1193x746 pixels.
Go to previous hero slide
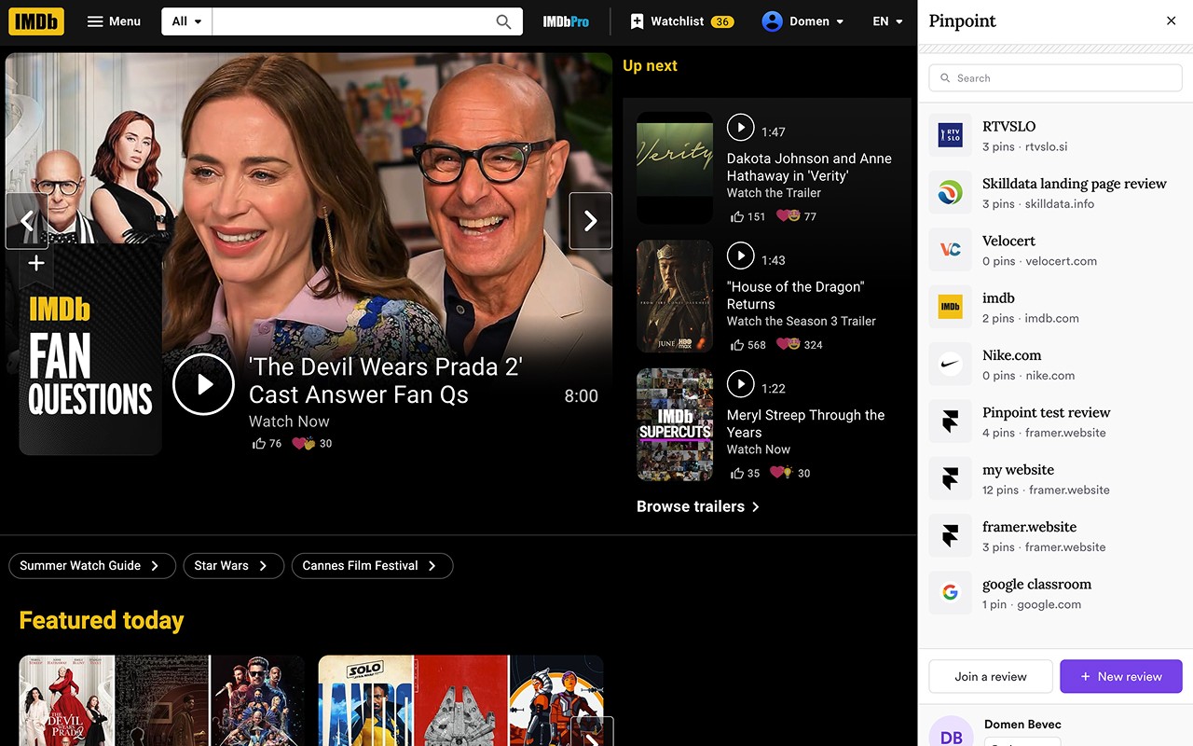27,221
